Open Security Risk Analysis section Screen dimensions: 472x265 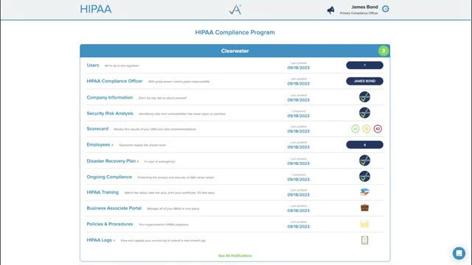click(x=110, y=113)
